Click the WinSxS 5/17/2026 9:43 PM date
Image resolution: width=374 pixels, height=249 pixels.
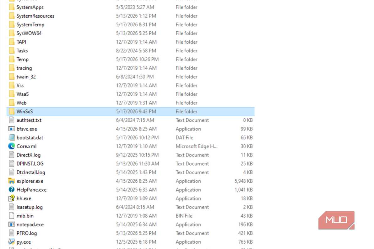[136, 112]
